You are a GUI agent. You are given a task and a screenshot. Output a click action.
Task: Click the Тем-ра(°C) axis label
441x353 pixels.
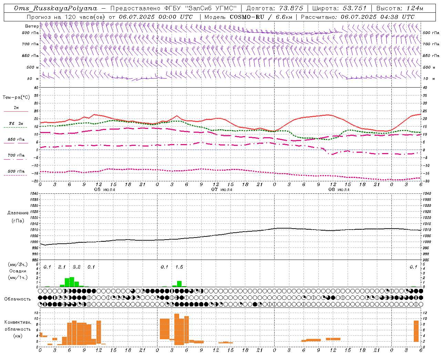(16, 98)
